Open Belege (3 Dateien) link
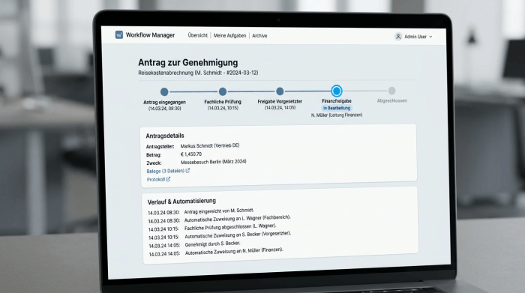This screenshot has height=293, width=525. pyautogui.click(x=166, y=171)
